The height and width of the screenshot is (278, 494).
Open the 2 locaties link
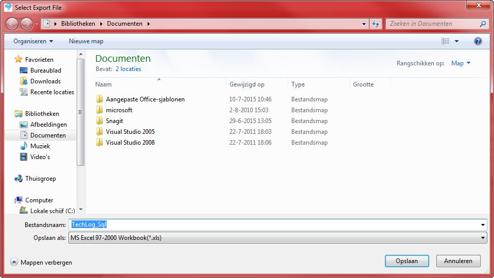[128, 69]
